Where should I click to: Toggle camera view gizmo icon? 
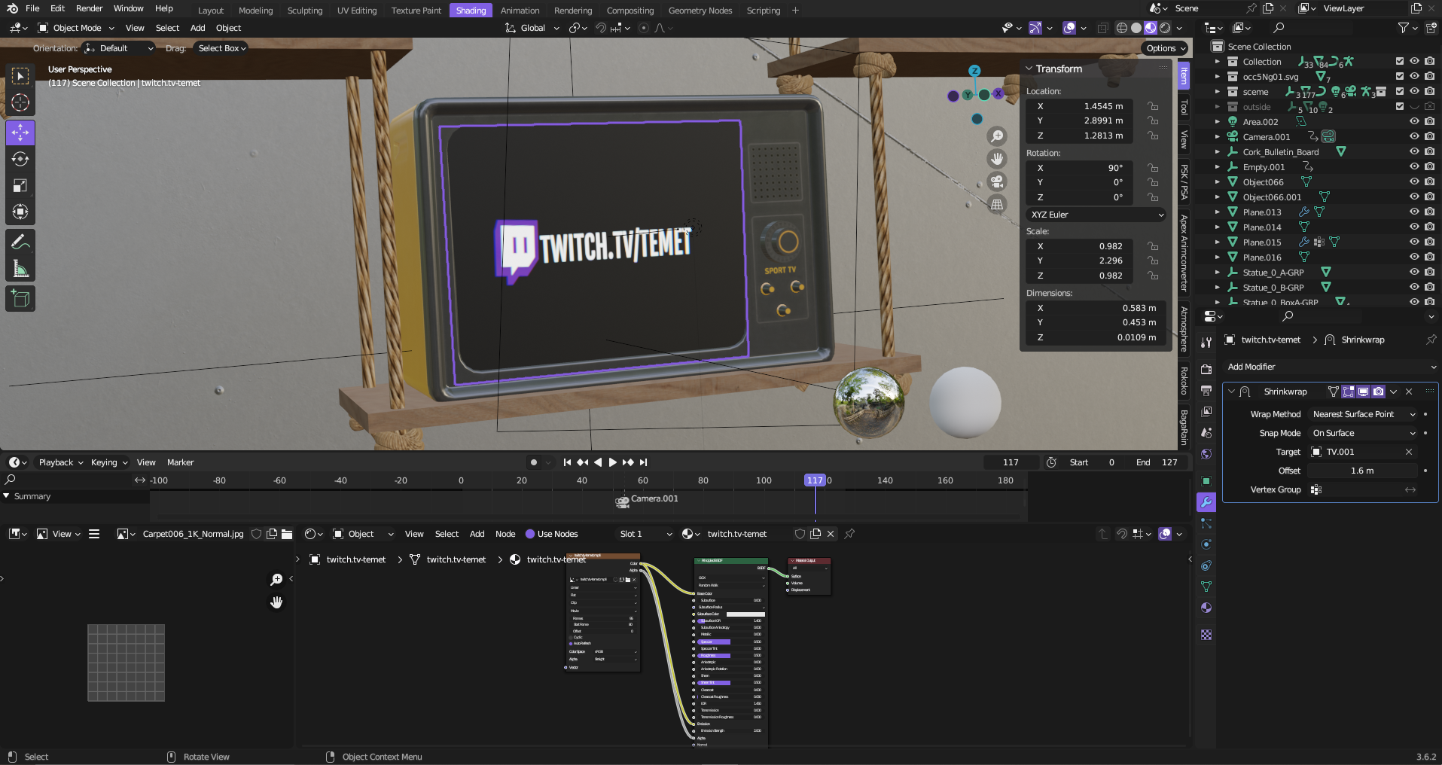[997, 181]
